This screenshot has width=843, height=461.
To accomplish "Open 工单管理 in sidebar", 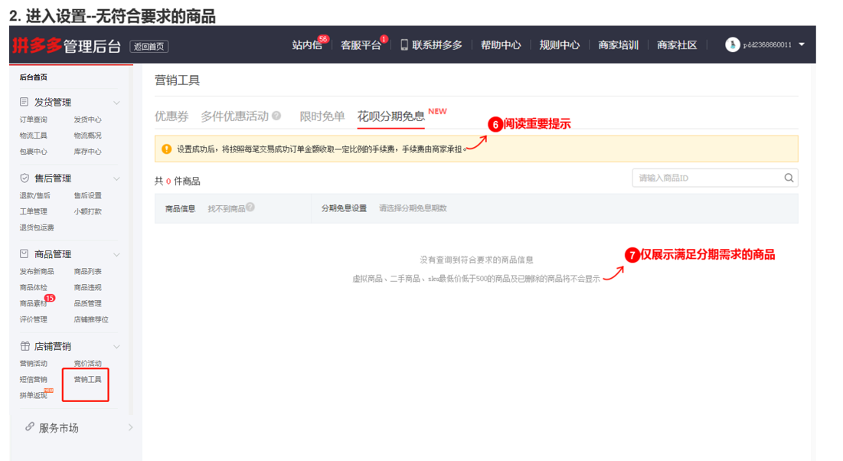I will 34,211.
